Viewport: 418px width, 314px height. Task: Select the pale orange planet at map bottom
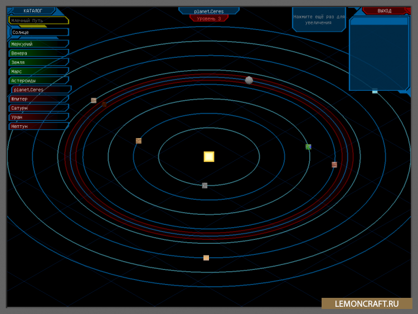pos(206,258)
